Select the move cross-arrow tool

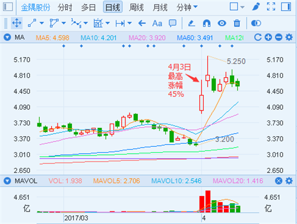click(x=17, y=23)
